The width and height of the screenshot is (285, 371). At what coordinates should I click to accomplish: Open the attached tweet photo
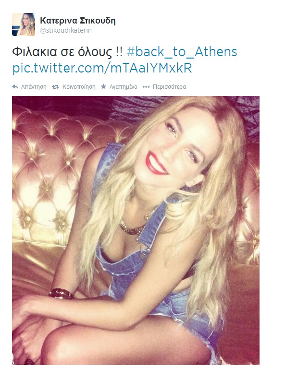tap(136, 230)
